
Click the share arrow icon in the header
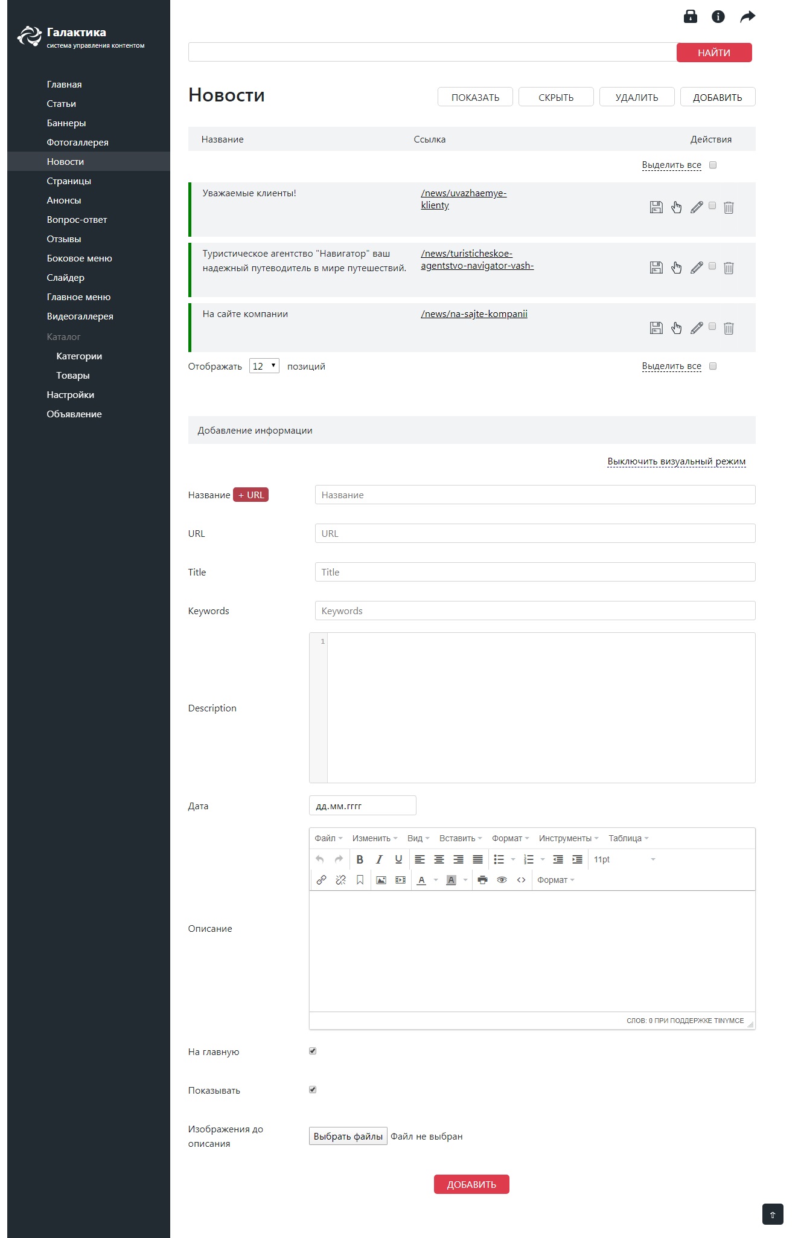(748, 16)
